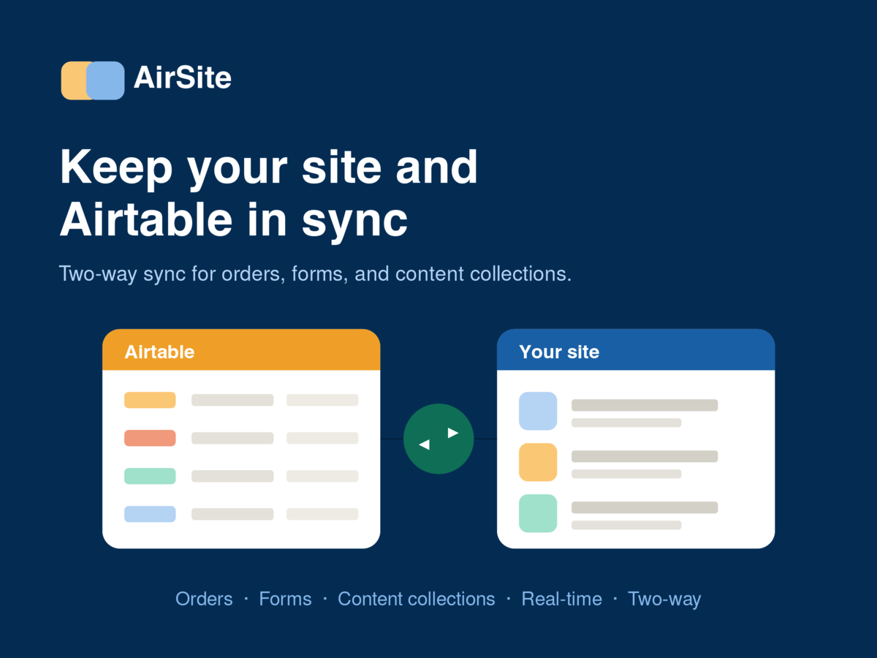Click the 'Keep your site and Airtable in sync' headline
This screenshot has width=877, height=658.
click(269, 194)
